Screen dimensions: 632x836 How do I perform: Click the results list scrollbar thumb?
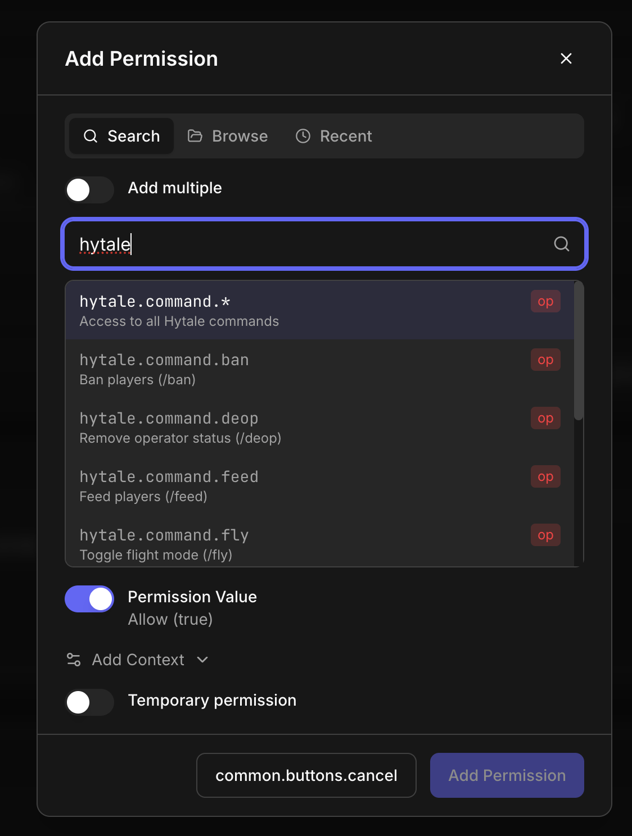(x=579, y=351)
